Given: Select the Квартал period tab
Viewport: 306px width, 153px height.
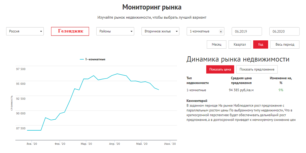Looking at the screenshot, I should (240, 44).
